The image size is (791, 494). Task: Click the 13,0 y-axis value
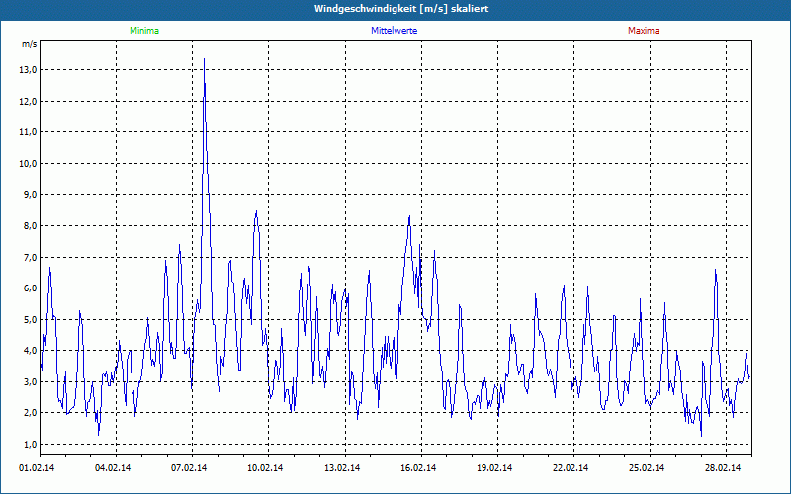[x=28, y=70]
